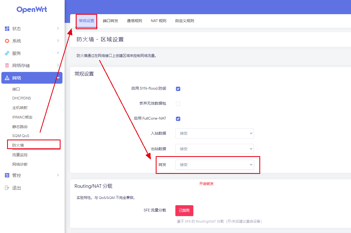Click the Routing/NAT 分载 heading
351x233 pixels.
[94, 186]
